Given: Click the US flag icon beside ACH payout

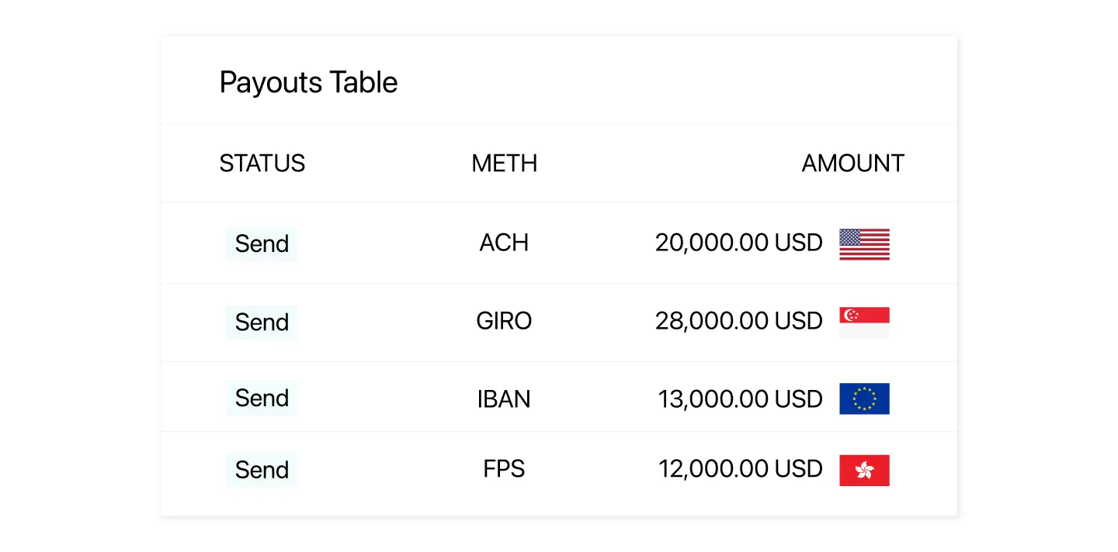Looking at the screenshot, I should [x=864, y=243].
